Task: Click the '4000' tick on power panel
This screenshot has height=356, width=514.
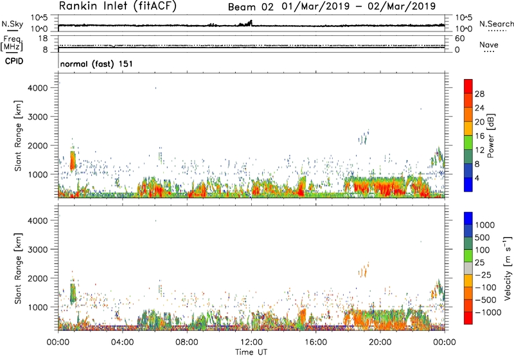Action: (38, 88)
